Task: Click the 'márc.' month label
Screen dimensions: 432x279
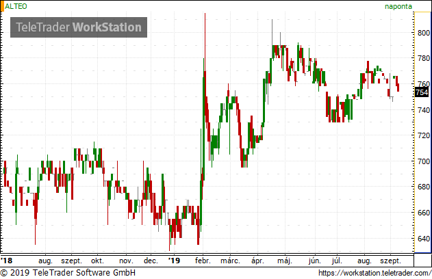Action: point(230,261)
